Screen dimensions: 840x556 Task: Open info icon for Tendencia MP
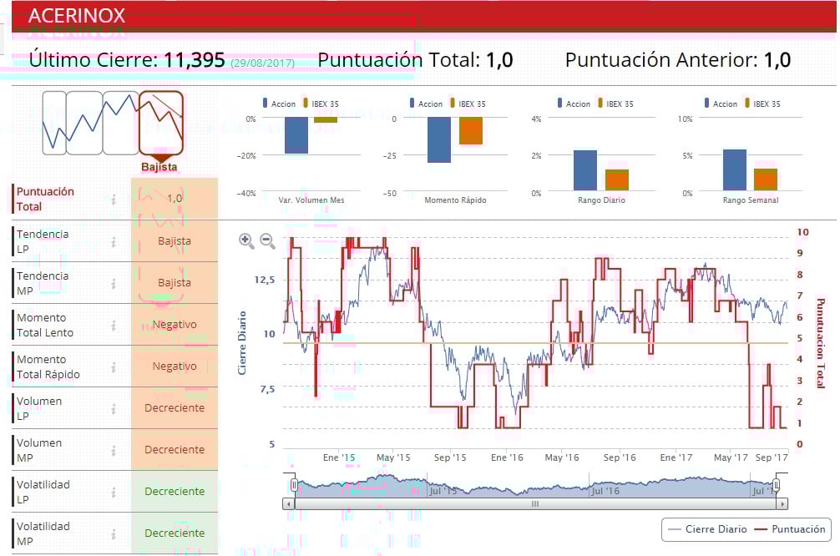(114, 284)
